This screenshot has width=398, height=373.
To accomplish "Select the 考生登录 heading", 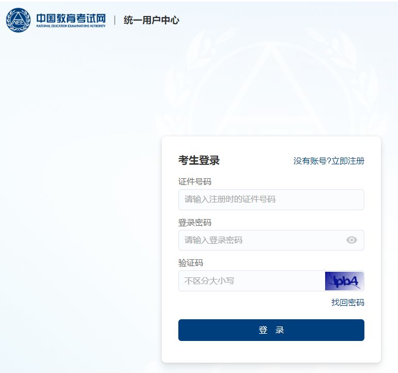I will (199, 160).
